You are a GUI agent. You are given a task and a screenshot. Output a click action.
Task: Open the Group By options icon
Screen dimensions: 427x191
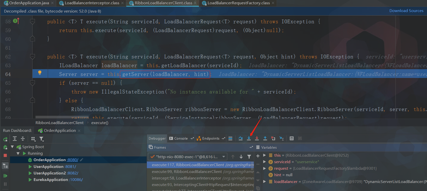[33, 139]
